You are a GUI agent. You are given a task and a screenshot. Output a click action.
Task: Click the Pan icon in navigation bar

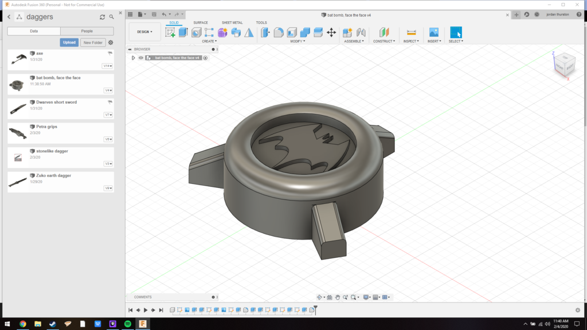[338, 297]
